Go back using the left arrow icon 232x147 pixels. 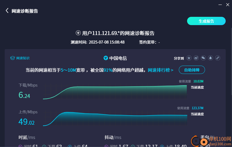pyautogui.click(x=7, y=11)
